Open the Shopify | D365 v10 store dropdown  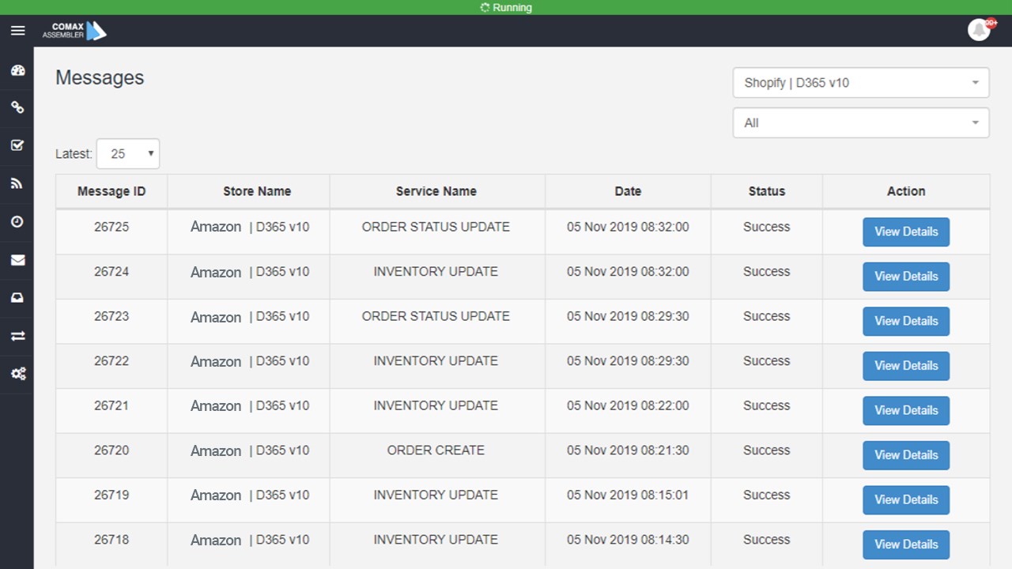point(861,82)
